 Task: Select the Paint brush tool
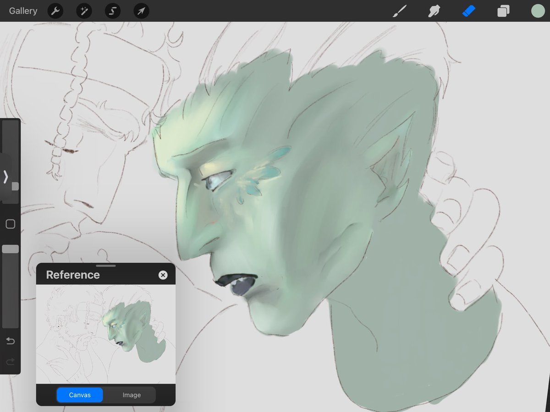(400, 11)
